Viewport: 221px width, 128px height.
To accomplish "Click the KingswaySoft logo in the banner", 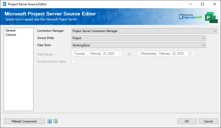I will tap(191, 17).
